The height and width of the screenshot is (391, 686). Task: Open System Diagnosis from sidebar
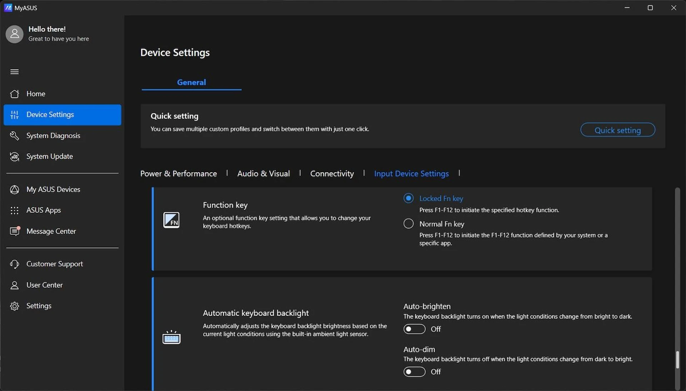click(x=62, y=136)
